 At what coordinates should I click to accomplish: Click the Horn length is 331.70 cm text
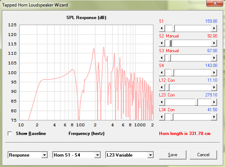pyautogui.click(x=185, y=134)
